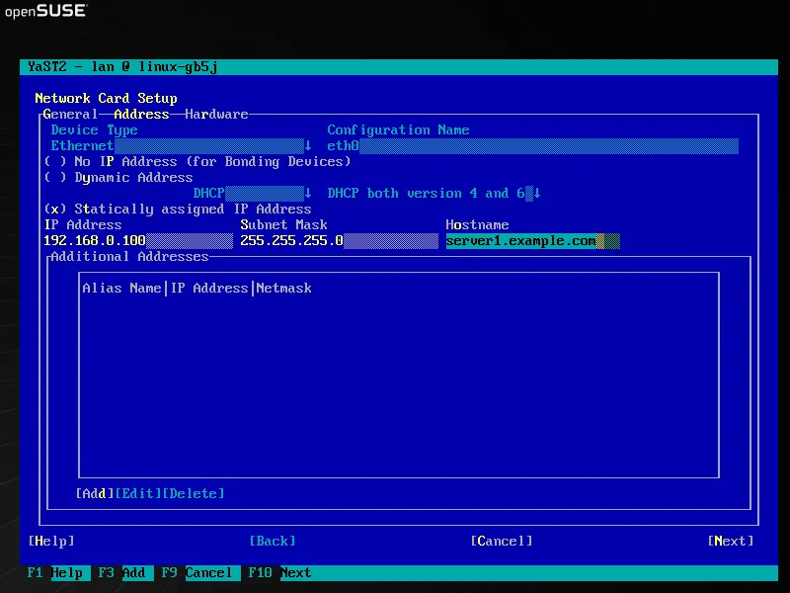Switch to the General tab
This screenshot has height=593, width=790.
(x=70, y=115)
